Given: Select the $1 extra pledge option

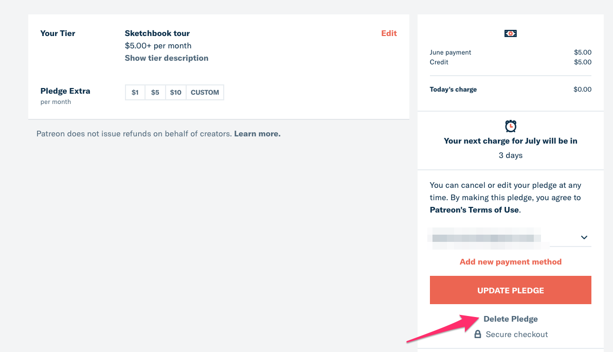Looking at the screenshot, I should (x=135, y=93).
